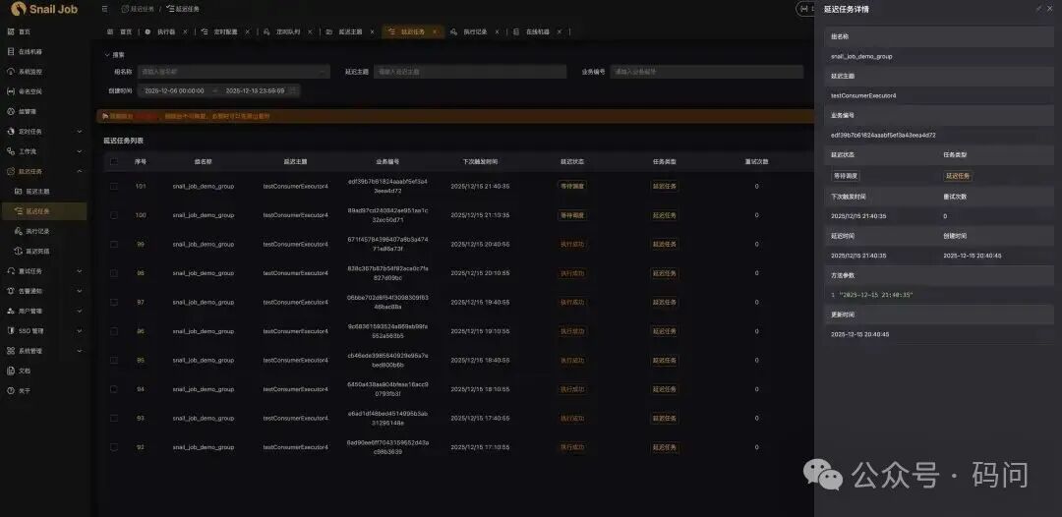Click the 系统管理 sidebar icon
1062x517 pixels.
coord(10,351)
